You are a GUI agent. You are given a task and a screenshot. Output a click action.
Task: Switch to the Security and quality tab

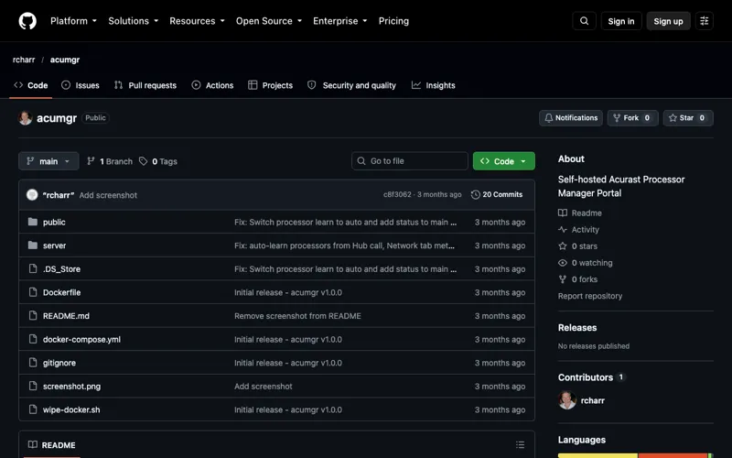[351, 85]
